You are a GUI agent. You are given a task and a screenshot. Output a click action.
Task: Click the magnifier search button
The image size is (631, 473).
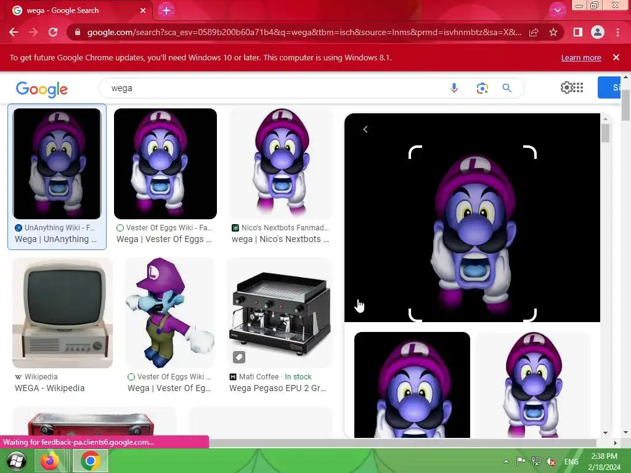(x=507, y=88)
